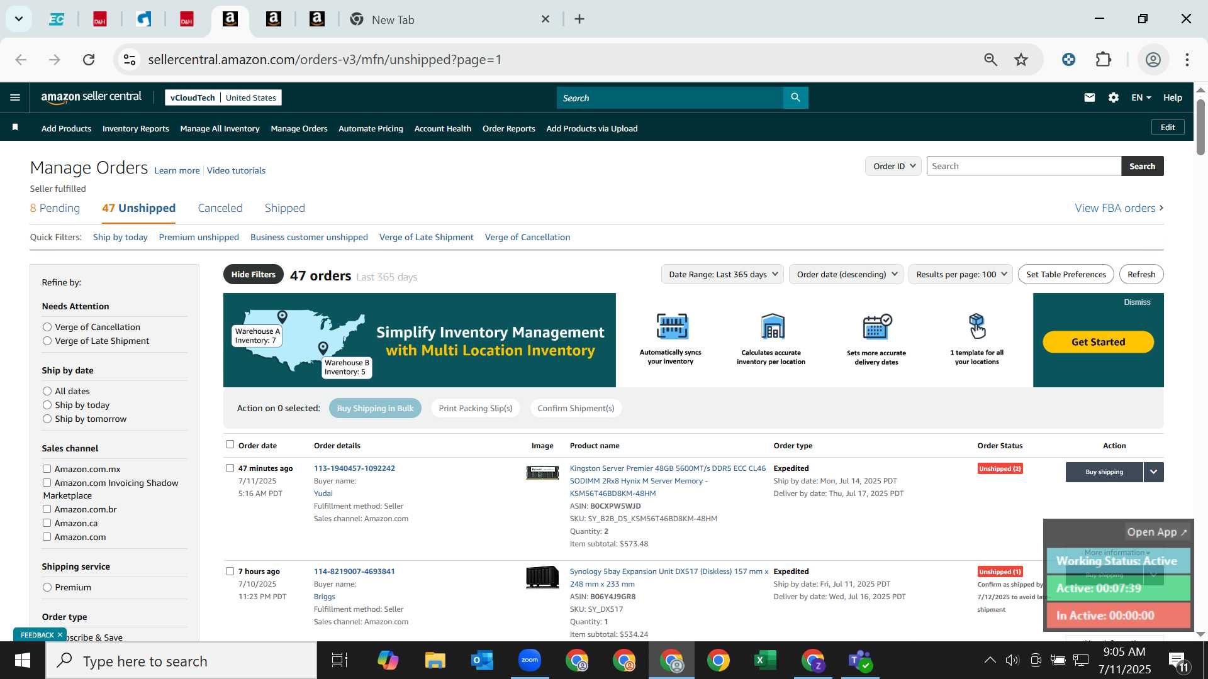Select Verge of Cancellation radio button

click(x=47, y=327)
